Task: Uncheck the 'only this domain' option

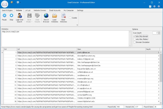Action: (x=134, y=36)
